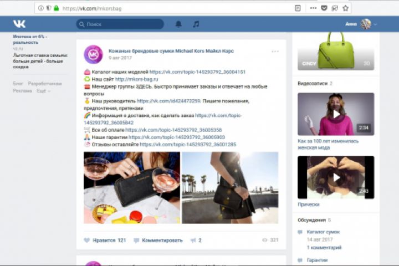Click the user avatar in the header
Viewport: 399px width, 266px height.
pos(366,24)
